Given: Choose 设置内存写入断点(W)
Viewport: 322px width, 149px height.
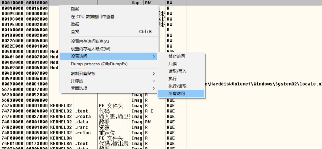Looking at the screenshot, I should pyautogui.click(x=109, y=49).
